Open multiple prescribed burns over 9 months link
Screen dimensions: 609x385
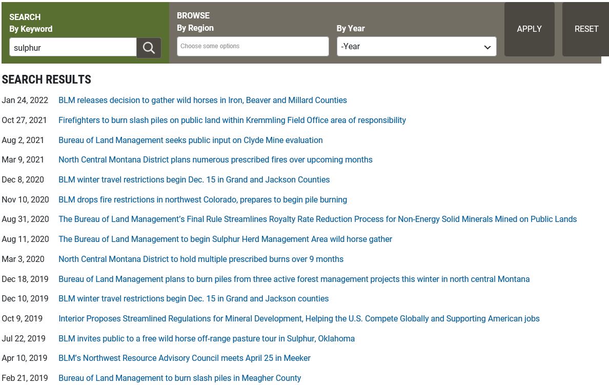pyautogui.click(x=201, y=259)
